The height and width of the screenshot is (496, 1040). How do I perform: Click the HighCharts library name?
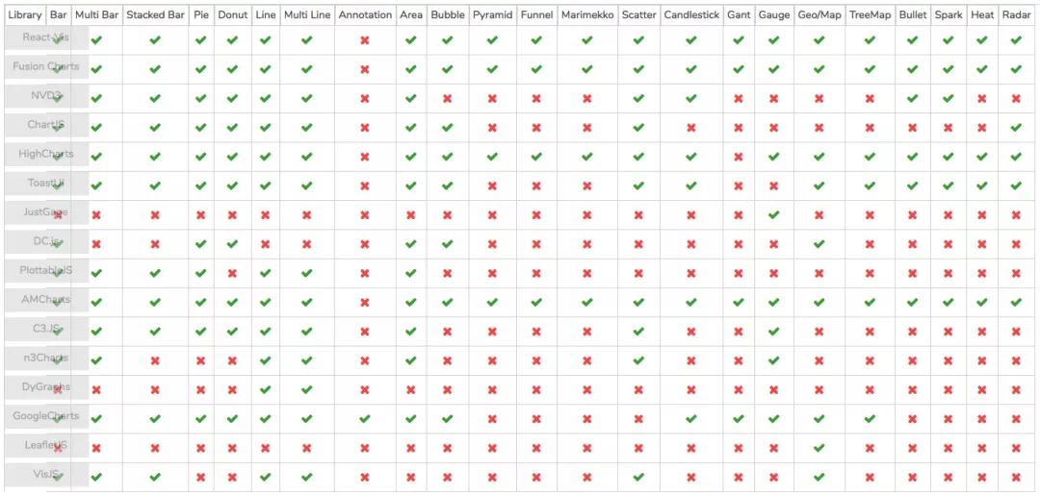point(45,154)
